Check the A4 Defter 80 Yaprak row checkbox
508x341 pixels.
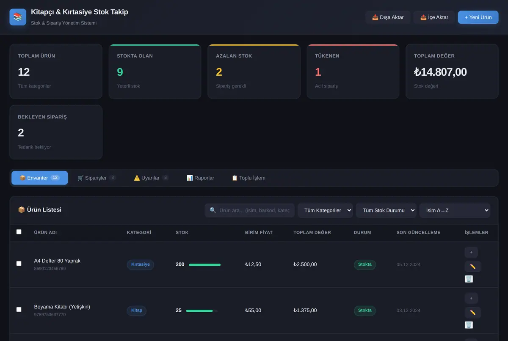(x=19, y=264)
